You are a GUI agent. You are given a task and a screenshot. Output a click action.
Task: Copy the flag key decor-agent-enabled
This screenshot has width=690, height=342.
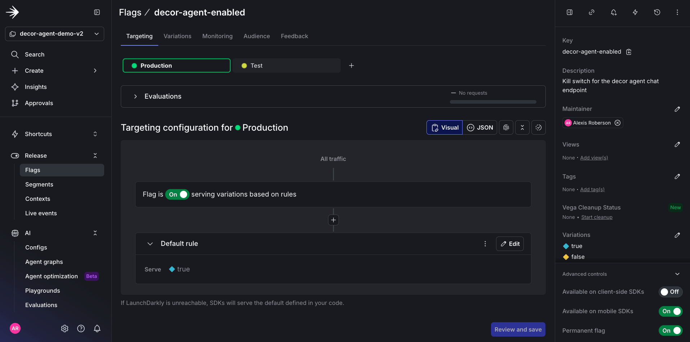pyautogui.click(x=629, y=52)
